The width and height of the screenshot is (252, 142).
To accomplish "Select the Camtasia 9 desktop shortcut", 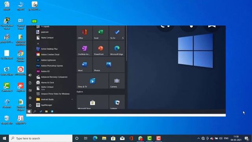I will tap(7, 87).
